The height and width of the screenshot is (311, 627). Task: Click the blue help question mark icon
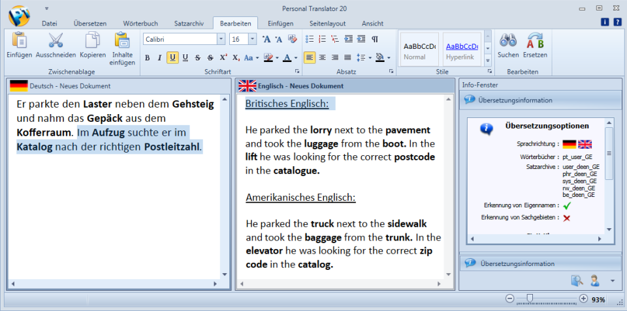pyautogui.click(x=617, y=22)
